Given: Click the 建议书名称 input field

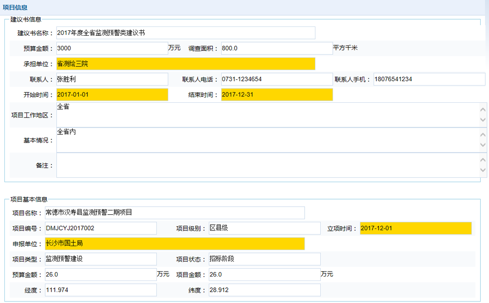Looking at the screenshot, I should (x=186, y=33).
